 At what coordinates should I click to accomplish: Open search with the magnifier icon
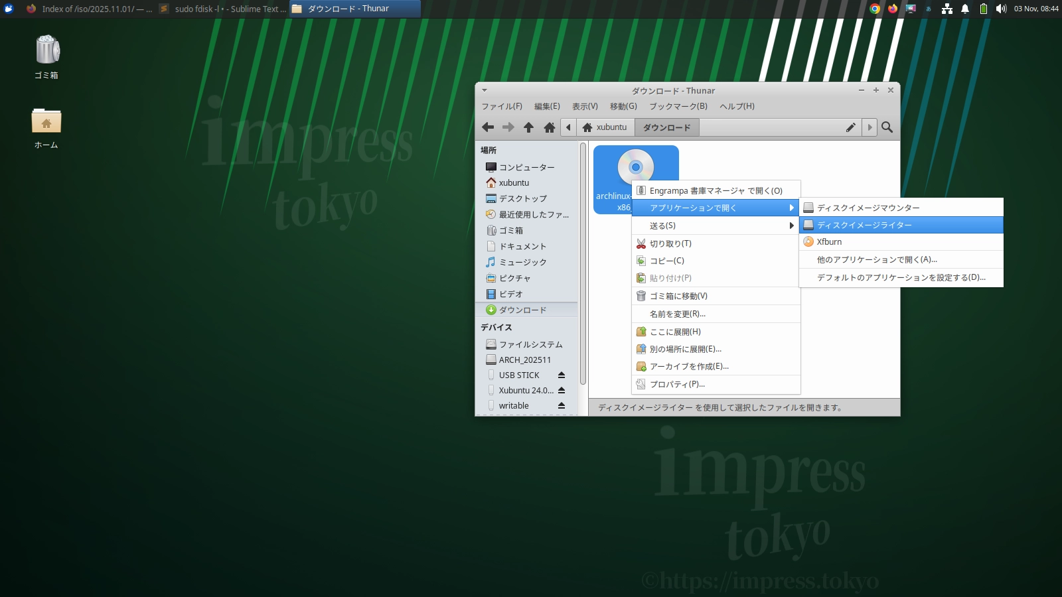click(x=887, y=127)
